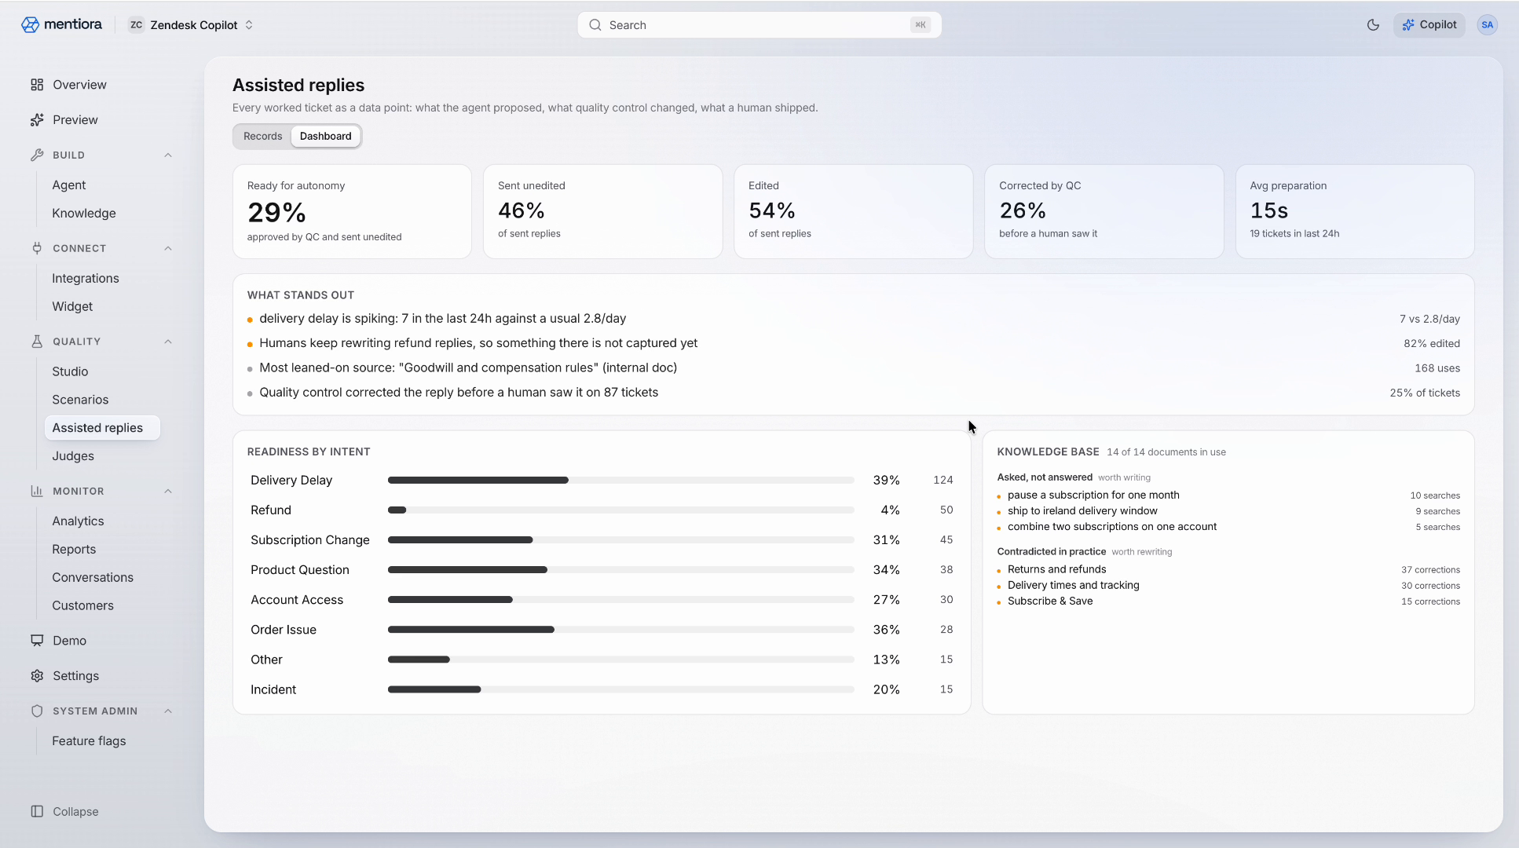The height and width of the screenshot is (848, 1519).
Task: Click the Connect plug icon
Action: 37,248
